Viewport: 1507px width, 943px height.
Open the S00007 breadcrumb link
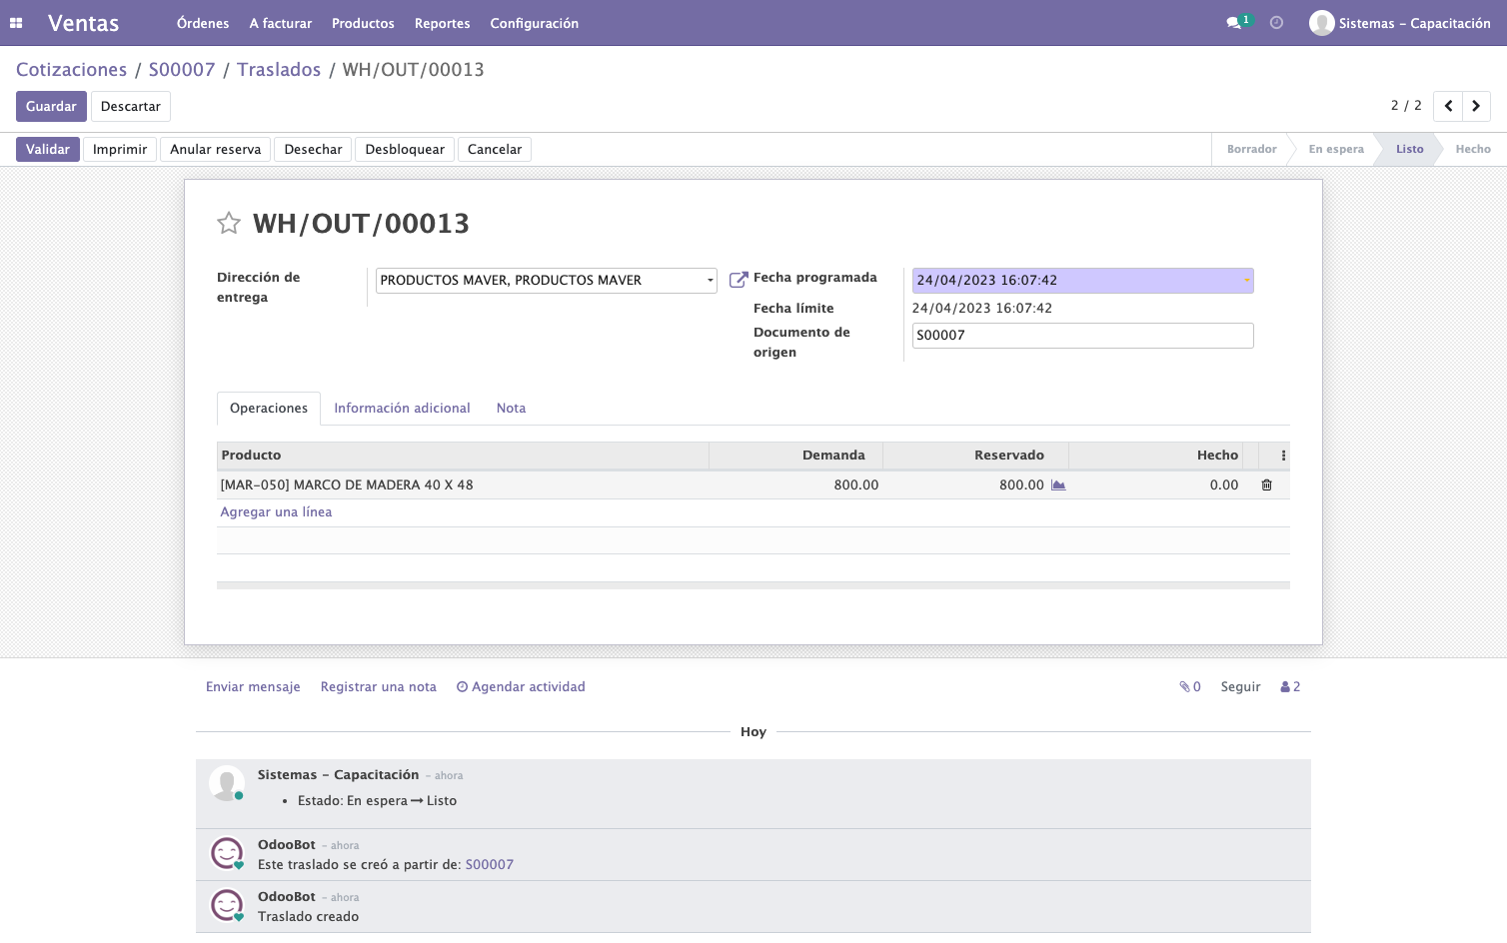tap(182, 70)
